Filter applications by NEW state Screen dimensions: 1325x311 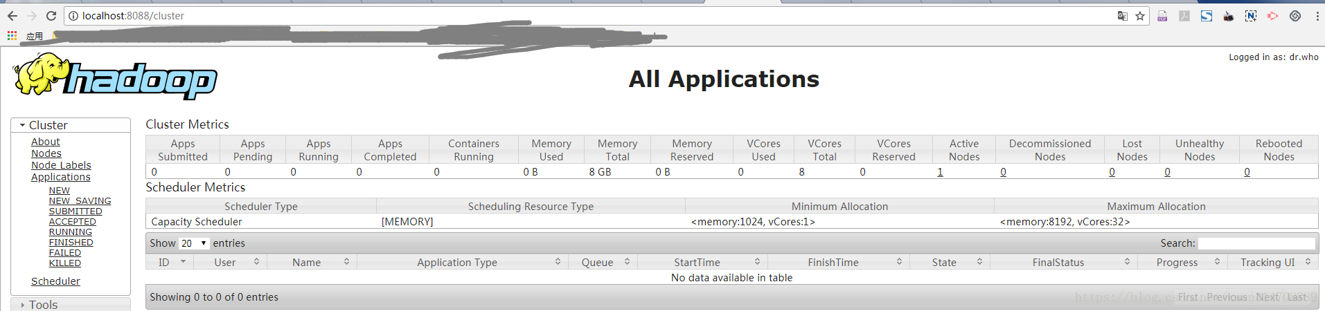coord(60,191)
